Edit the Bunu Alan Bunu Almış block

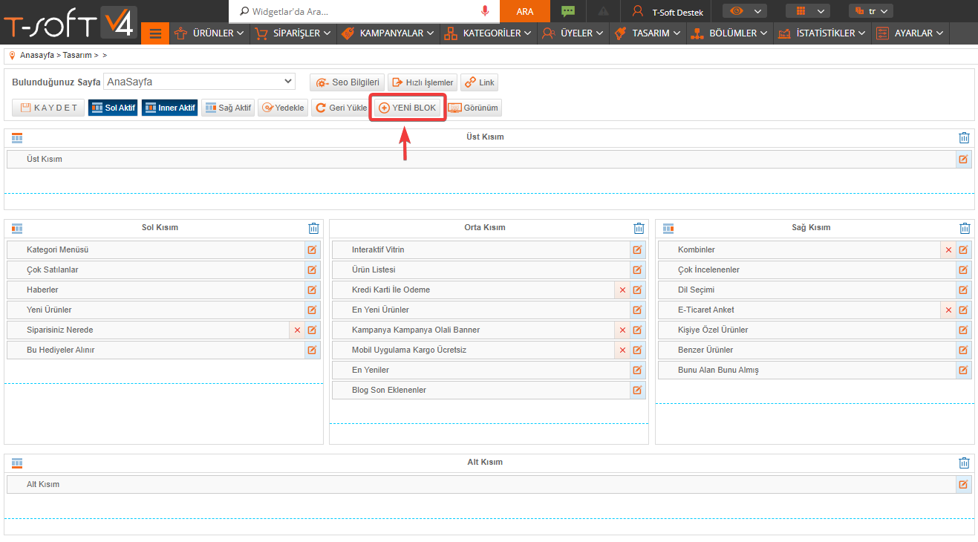click(x=963, y=370)
